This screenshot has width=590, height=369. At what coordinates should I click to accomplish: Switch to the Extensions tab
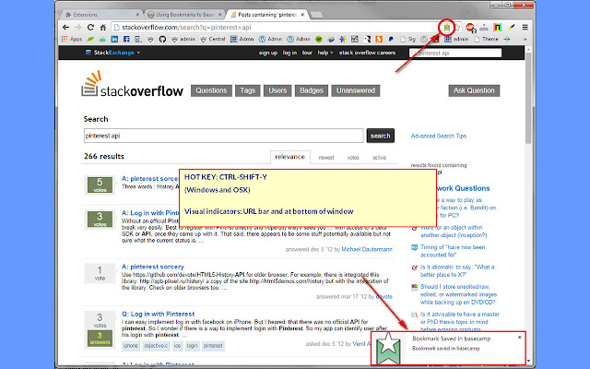pos(98,15)
